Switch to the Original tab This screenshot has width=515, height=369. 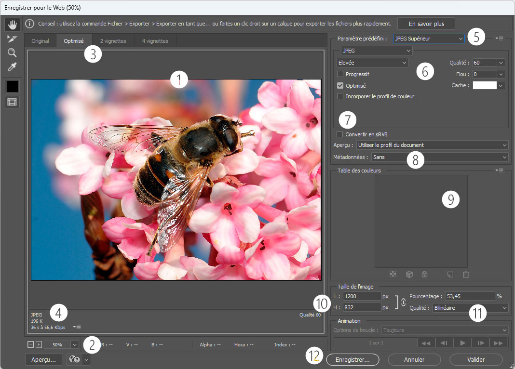[x=40, y=40]
